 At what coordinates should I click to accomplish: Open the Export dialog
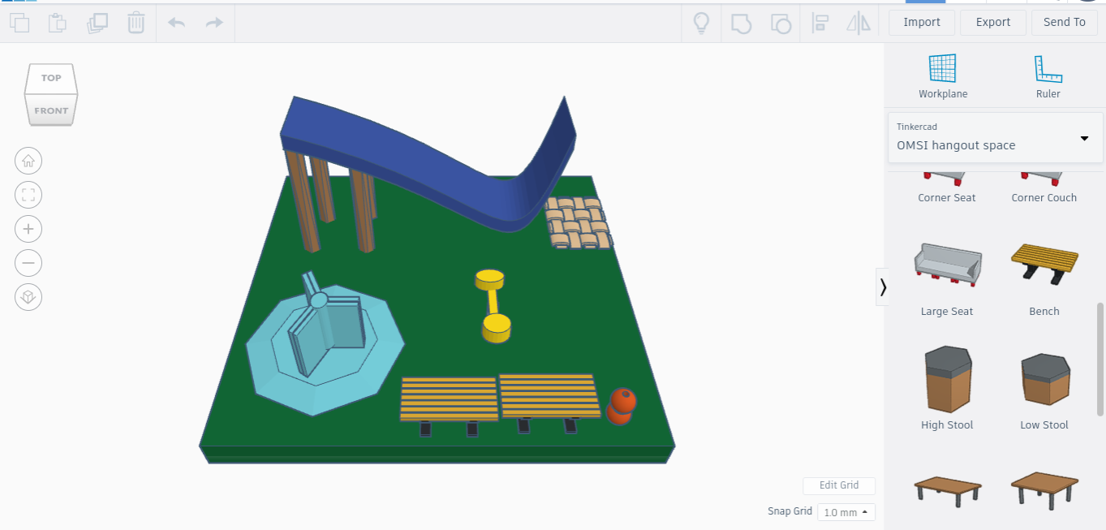pos(993,22)
